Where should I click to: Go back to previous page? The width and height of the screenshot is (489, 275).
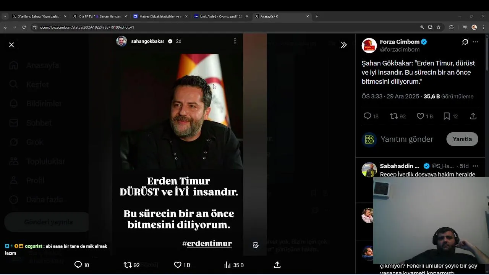click(5, 27)
